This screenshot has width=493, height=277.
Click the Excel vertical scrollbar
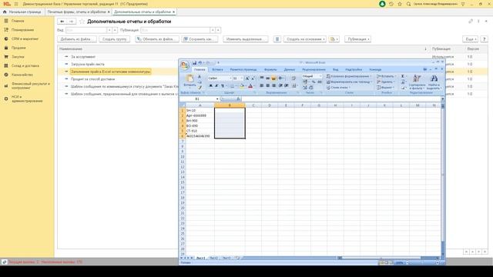pos(442,180)
